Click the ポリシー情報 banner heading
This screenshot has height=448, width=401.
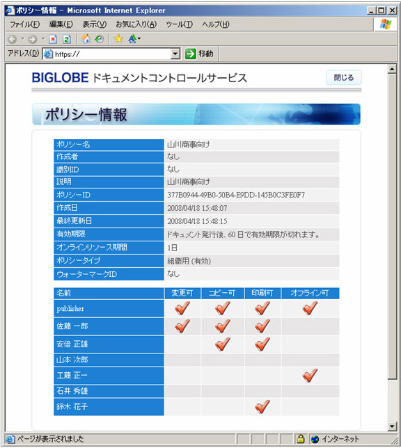[x=86, y=115]
